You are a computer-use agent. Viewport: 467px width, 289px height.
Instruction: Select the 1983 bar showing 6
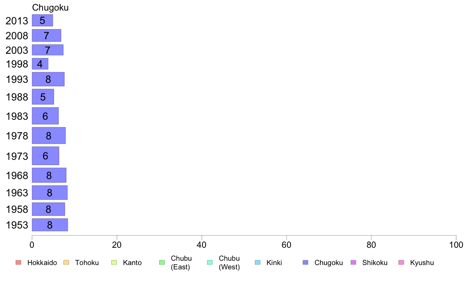pos(45,116)
